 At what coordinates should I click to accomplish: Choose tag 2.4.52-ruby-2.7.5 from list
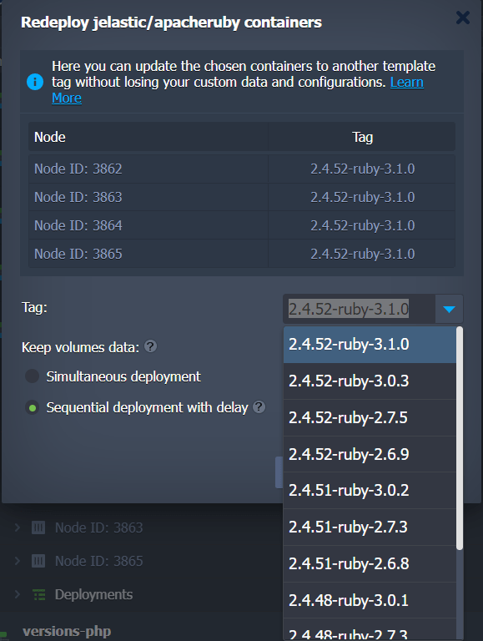pyautogui.click(x=370, y=418)
